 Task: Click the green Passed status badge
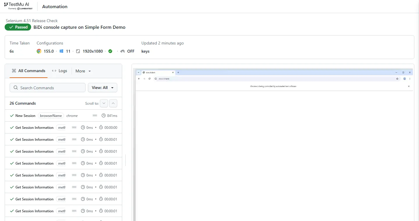(x=18, y=27)
